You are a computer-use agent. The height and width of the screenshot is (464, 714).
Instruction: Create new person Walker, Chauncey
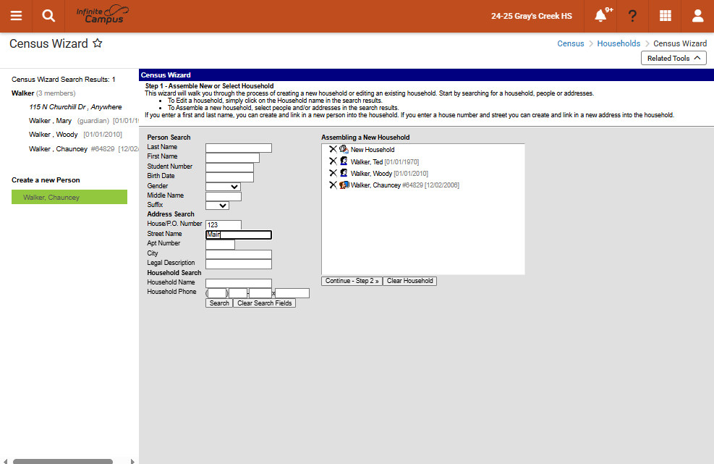pyautogui.click(x=69, y=197)
